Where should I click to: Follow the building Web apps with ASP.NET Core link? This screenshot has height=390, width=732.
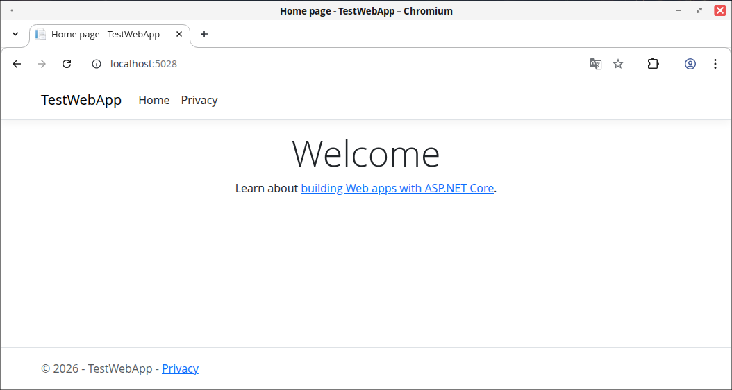click(397, 188)
